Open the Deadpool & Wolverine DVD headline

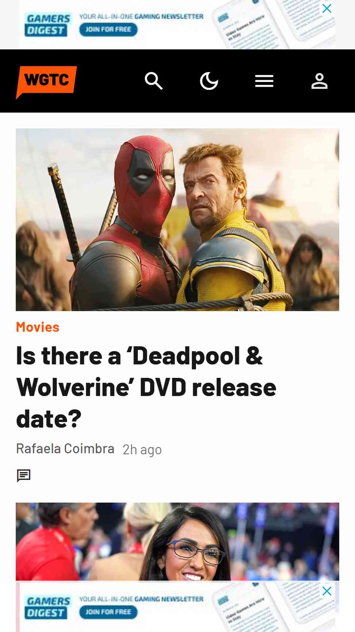pos(146,387)
